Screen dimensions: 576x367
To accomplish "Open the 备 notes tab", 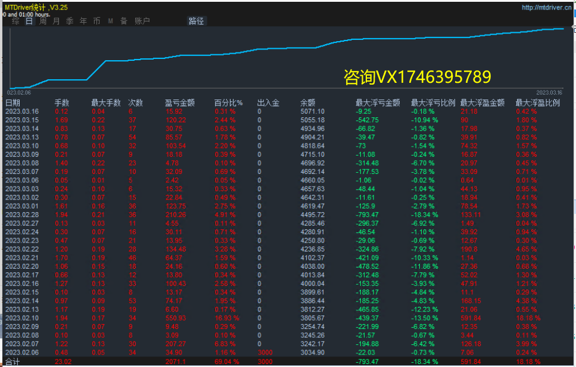I will click(x=124, y=21).
